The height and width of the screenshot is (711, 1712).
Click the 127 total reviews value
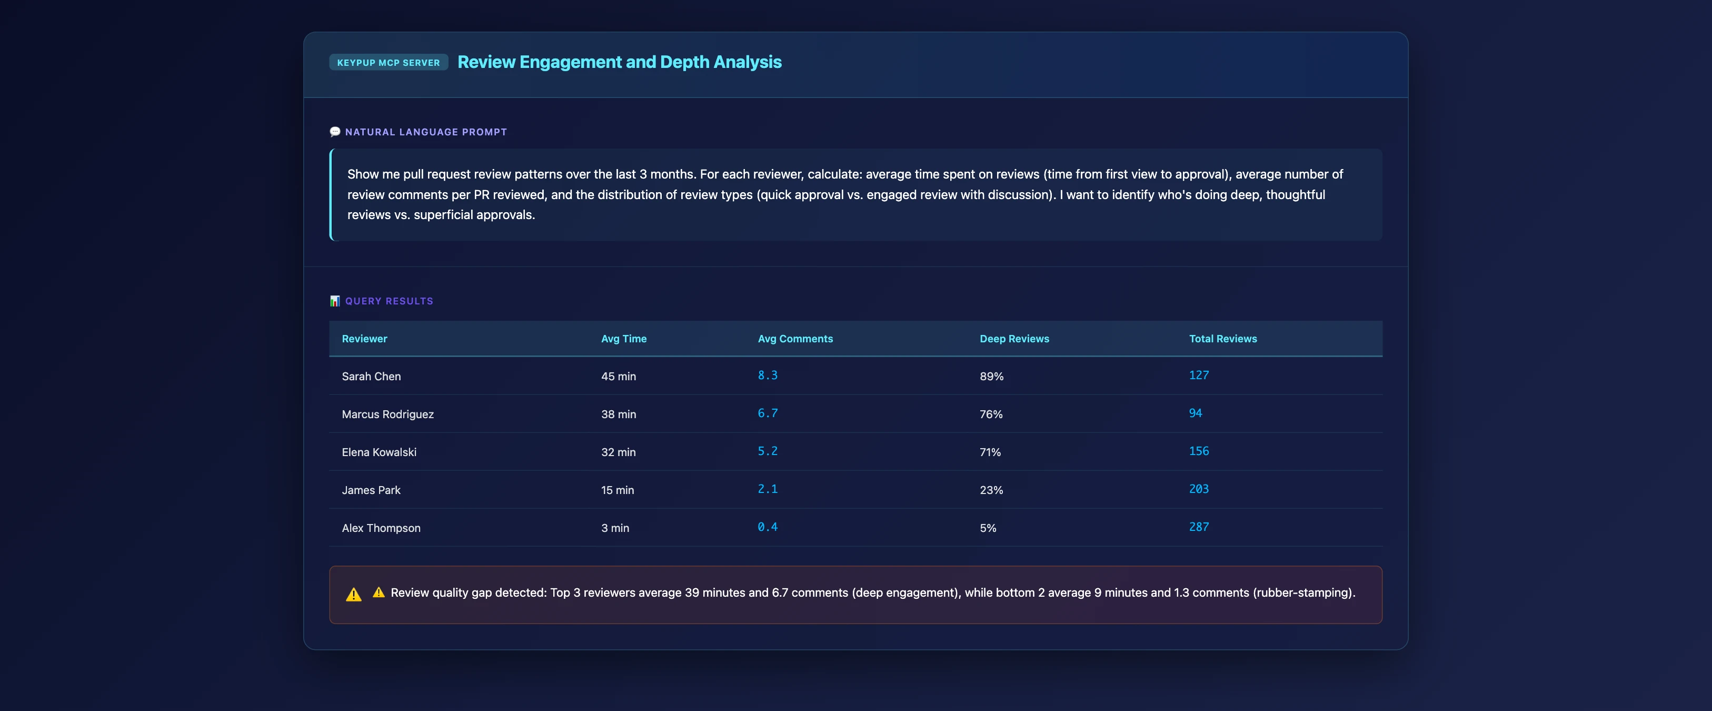(x=1199, y=375)
